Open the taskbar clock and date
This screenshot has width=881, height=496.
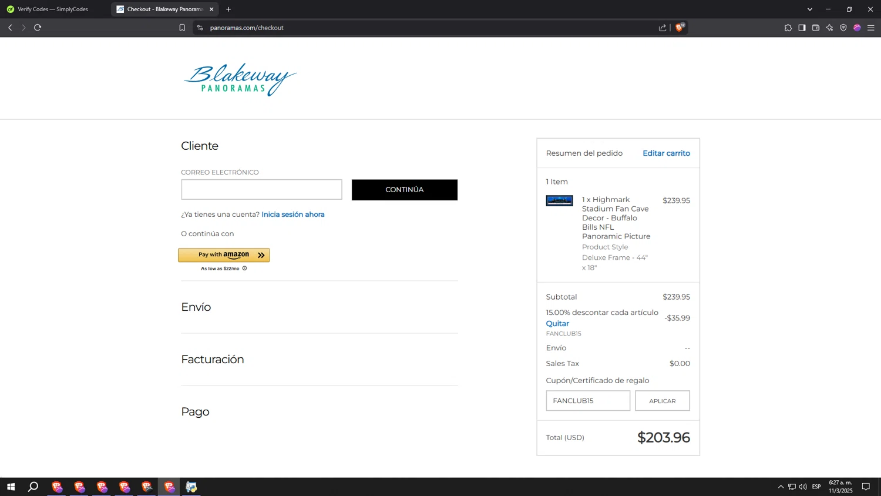pyautogui.click(x=840, y=487)
